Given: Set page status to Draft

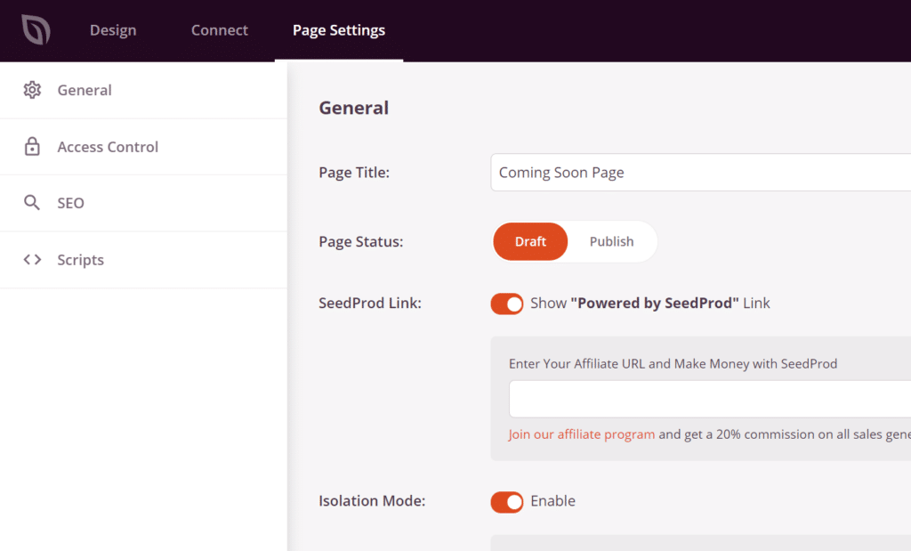Looking at the screenshot, I should [530, 241].
